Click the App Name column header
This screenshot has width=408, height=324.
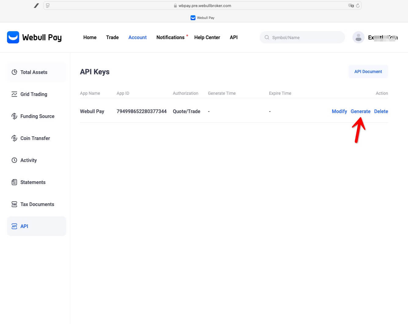point(90,93)
